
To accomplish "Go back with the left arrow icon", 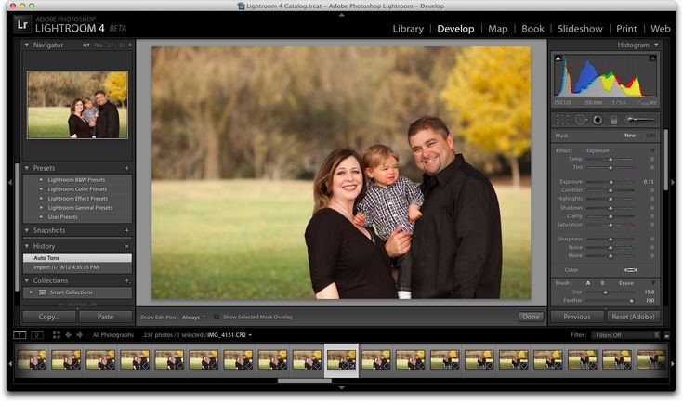I will point(68,335).
